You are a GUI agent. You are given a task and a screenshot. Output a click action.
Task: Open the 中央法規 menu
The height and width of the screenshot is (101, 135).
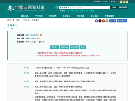point(39,16)
